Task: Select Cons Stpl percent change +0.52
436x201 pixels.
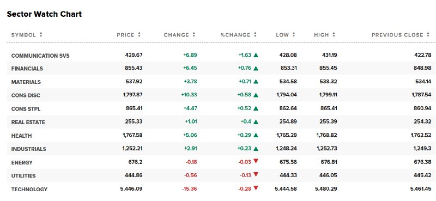Action: click(x=244, y=108)
